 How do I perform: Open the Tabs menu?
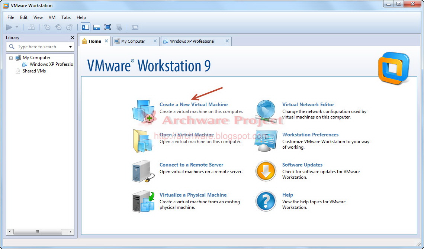66,17
